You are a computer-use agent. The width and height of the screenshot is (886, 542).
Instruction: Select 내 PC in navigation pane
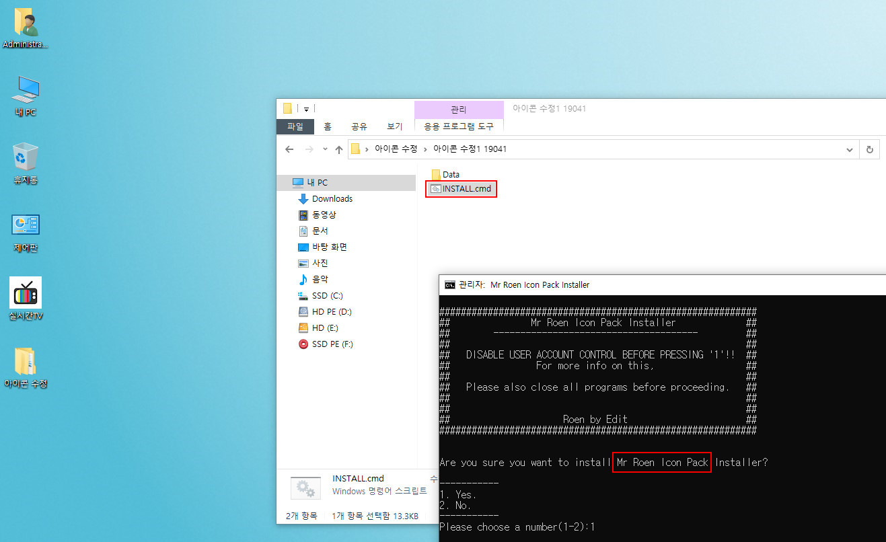(x=347, y=183)
